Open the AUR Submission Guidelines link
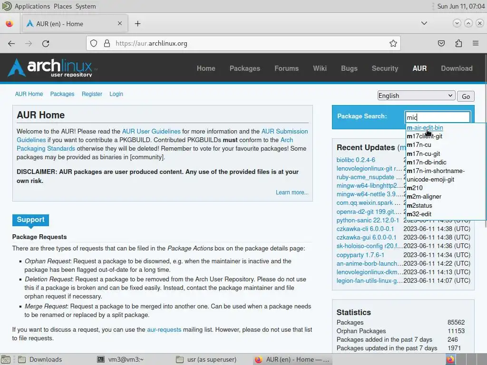The image size is (487, 365). (284, 131)
